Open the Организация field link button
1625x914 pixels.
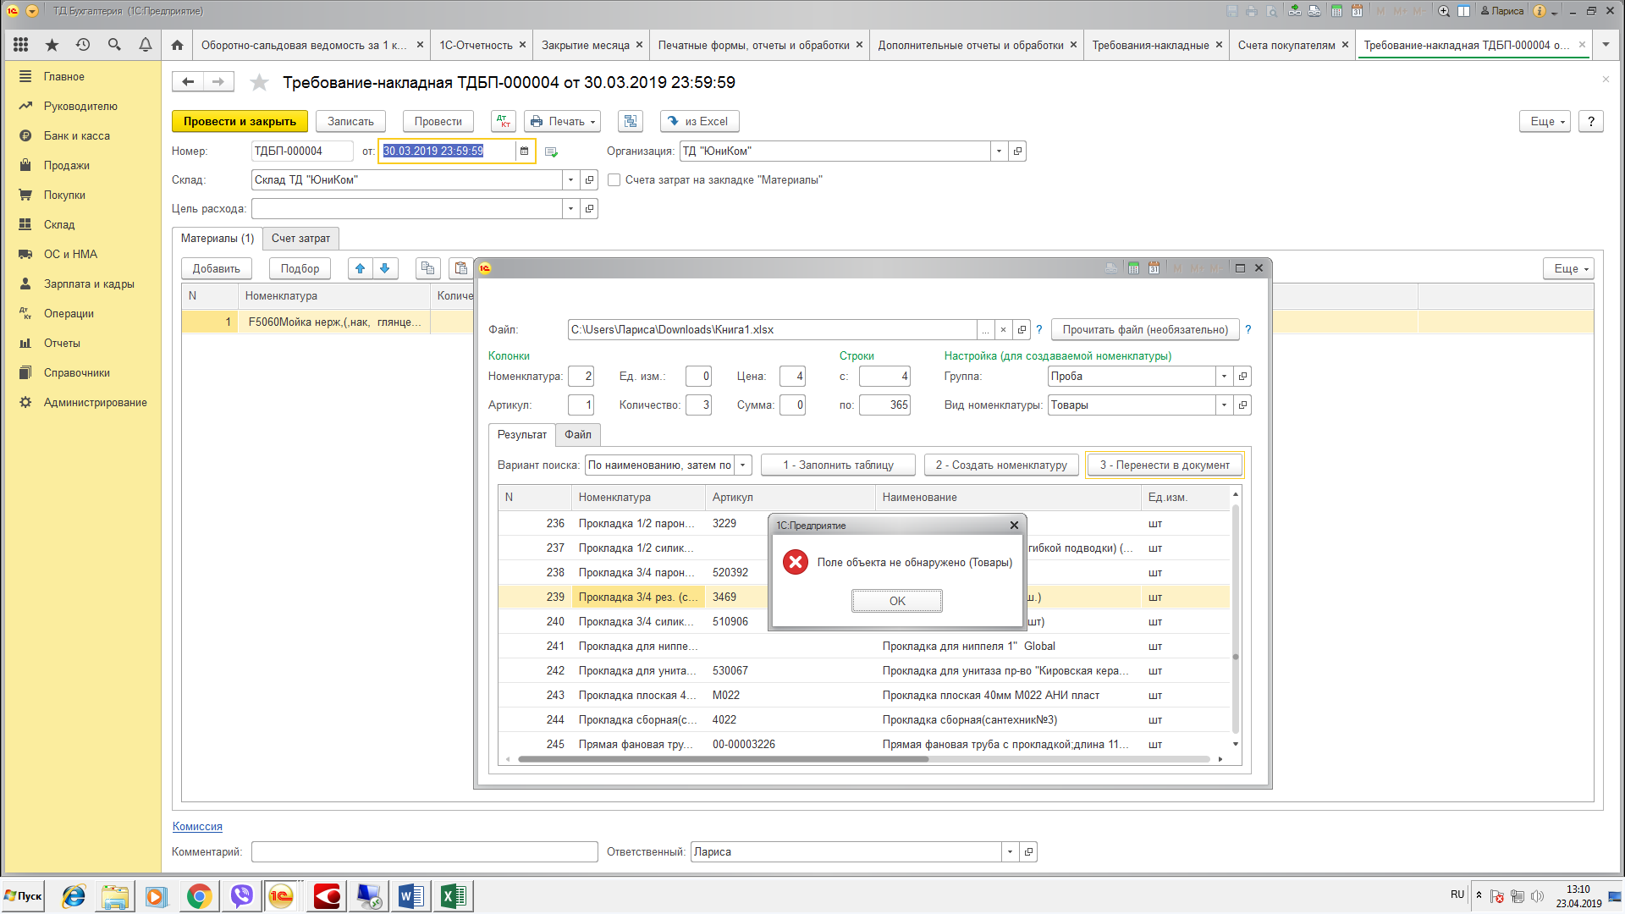pos(1018,151)
